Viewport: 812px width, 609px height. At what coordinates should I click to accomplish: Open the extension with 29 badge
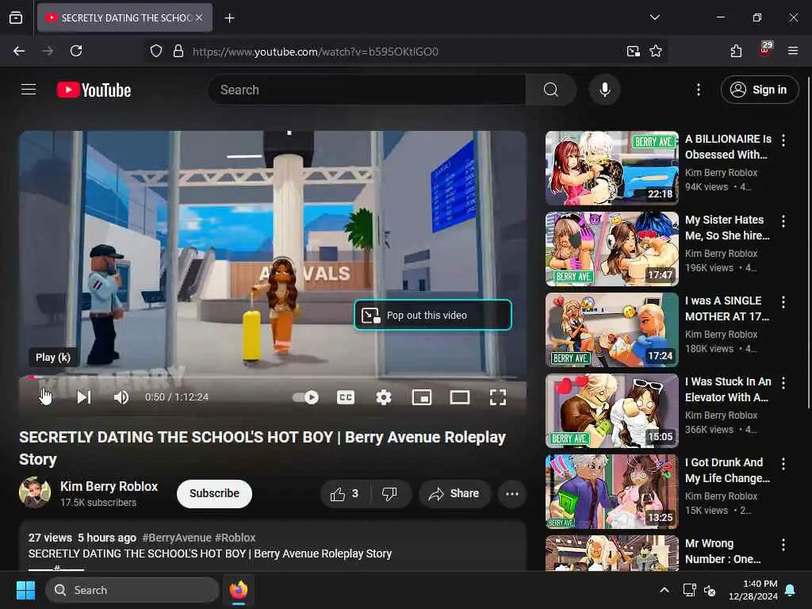(765, 50)
